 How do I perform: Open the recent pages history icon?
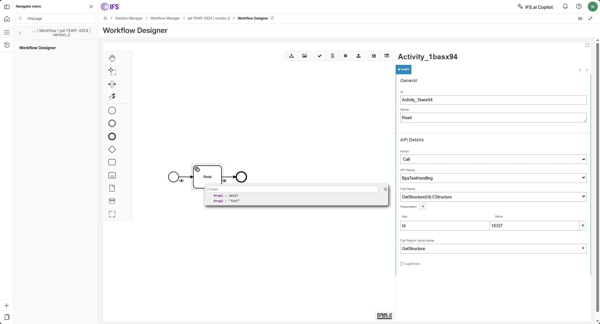[7, 45]
